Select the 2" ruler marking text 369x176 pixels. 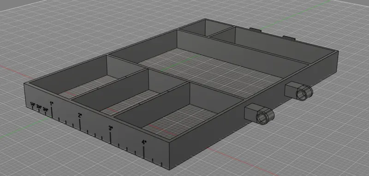pos(80,115)
